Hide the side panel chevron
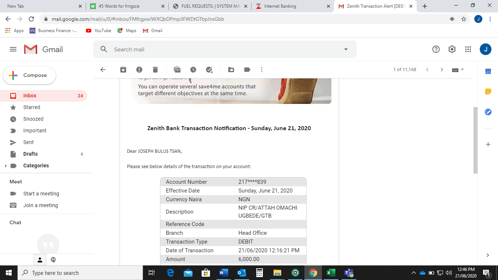Viewport: 498px width, 280px height. 488,255
